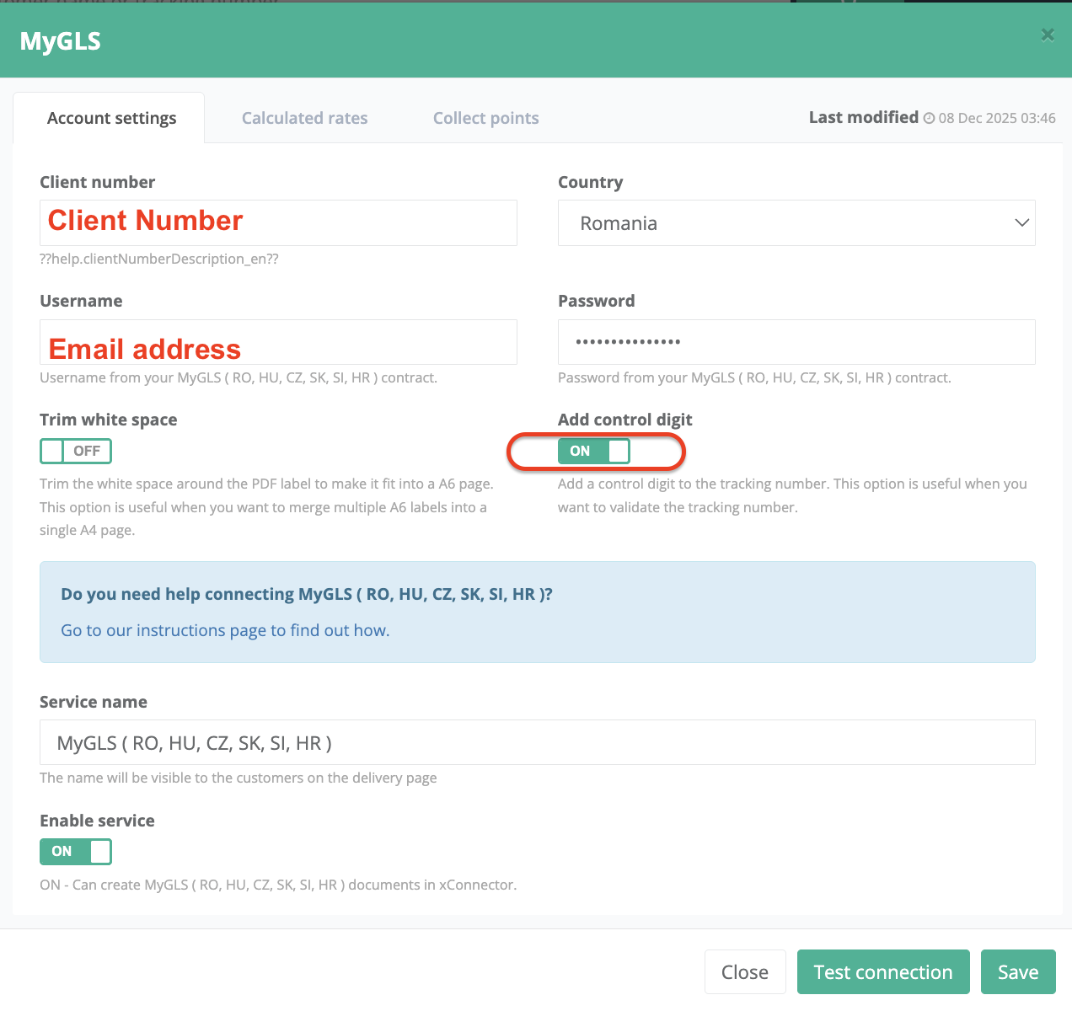Screen dimensions: 1072x1011
Task: Edit the Service name field
Action: 537,742
